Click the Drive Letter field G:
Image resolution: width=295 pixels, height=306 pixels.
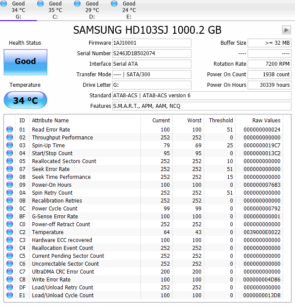coord(152,85)
